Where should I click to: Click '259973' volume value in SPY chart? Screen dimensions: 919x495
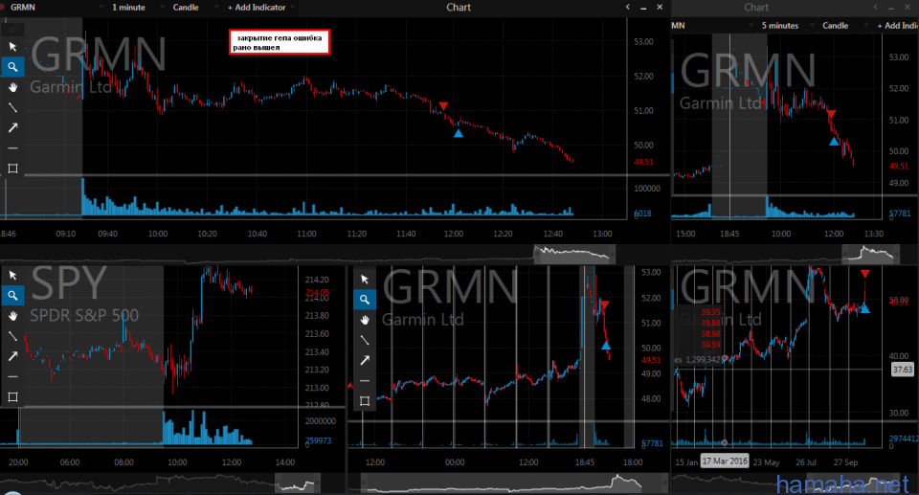pyautogui.click(x=318, y=440)
